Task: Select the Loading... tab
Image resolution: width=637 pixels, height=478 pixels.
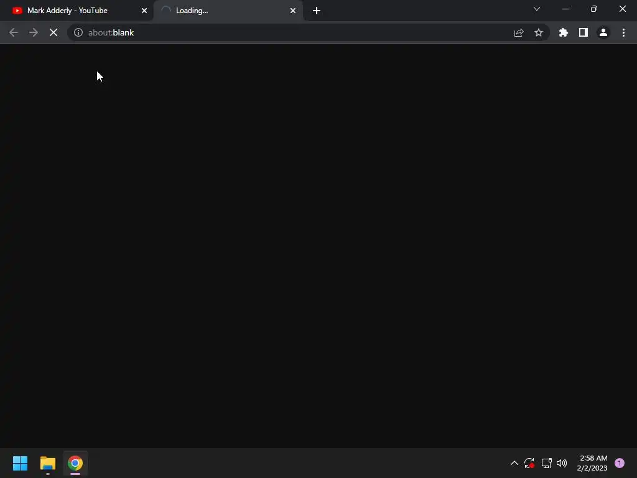Action: click(x=228, y=11)
